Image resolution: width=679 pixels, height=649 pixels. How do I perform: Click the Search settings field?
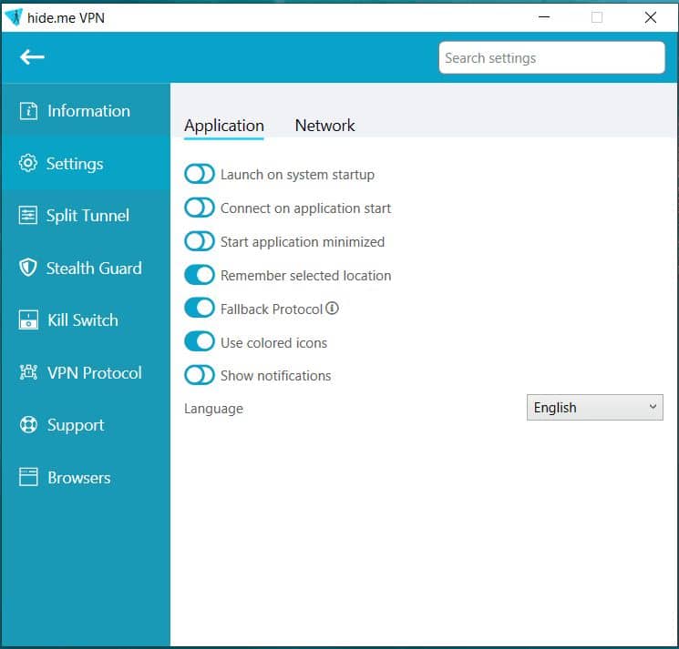click(x=551, y=57)
